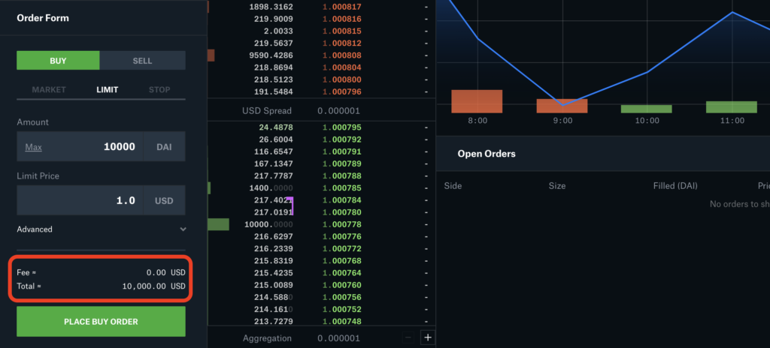Select the MARKET order type tab

click(49, 90)
